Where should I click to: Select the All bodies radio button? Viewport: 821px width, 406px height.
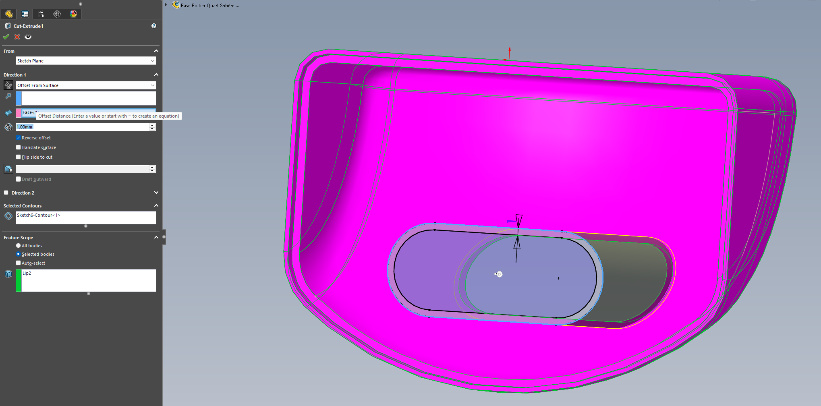tap(18, 246)
